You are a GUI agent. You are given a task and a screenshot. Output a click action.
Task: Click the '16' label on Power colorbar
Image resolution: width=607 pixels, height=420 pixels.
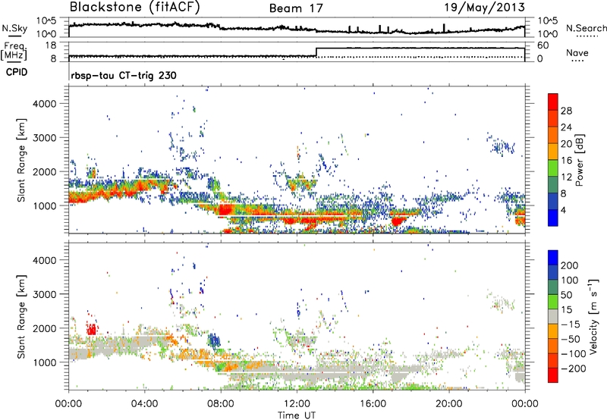pos(566,161)
